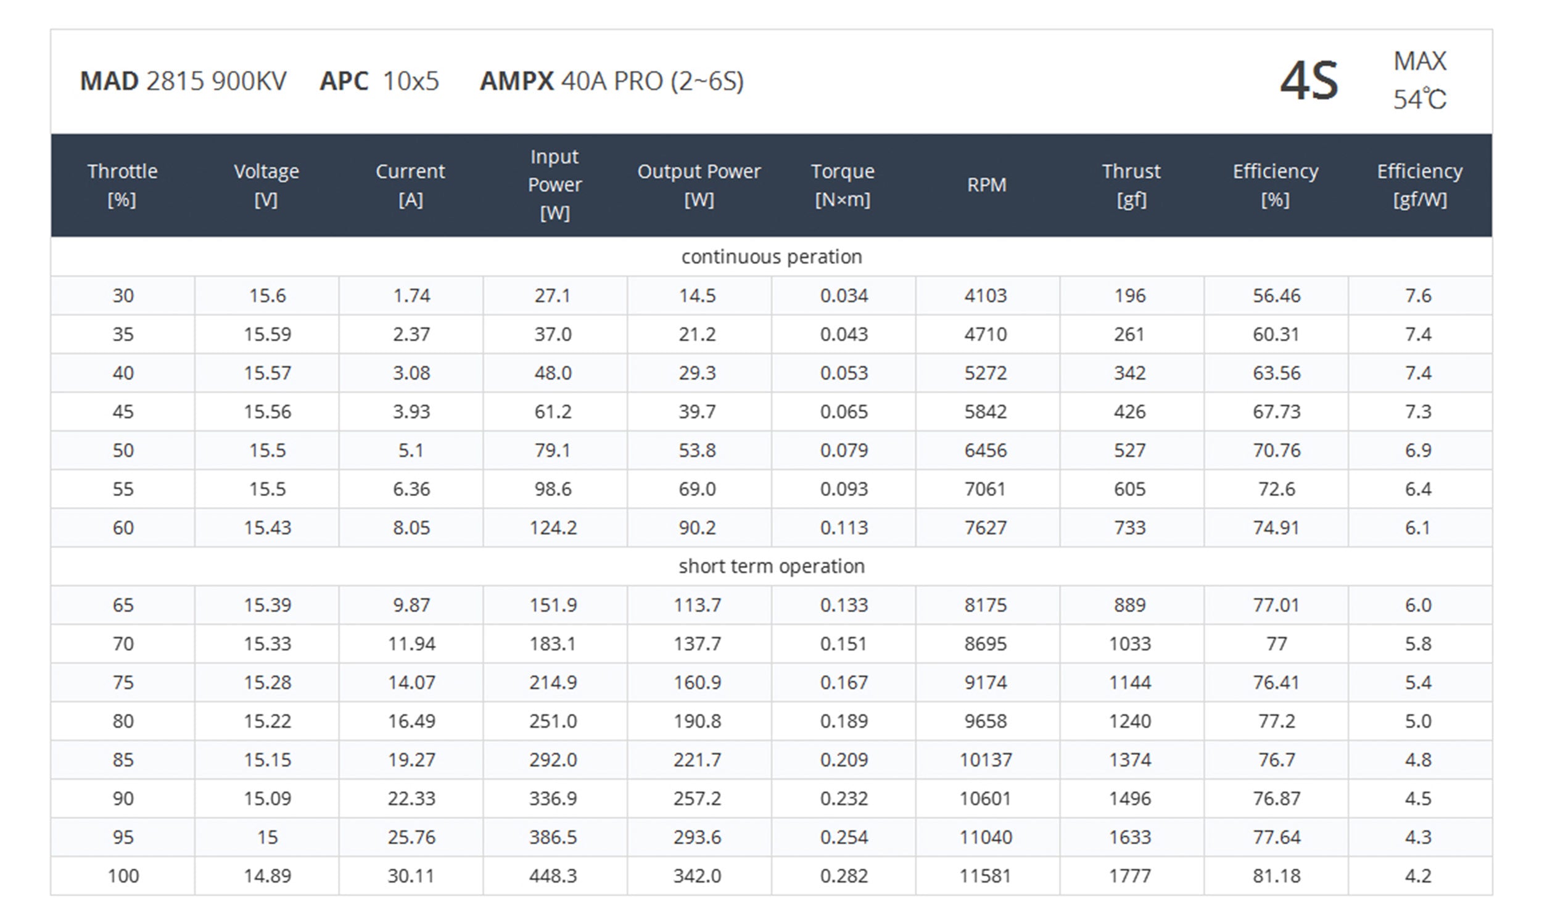The image size is (1542, 901).
Task: Click the Voltage [V] column header
Action: click(x=266, y=185)
